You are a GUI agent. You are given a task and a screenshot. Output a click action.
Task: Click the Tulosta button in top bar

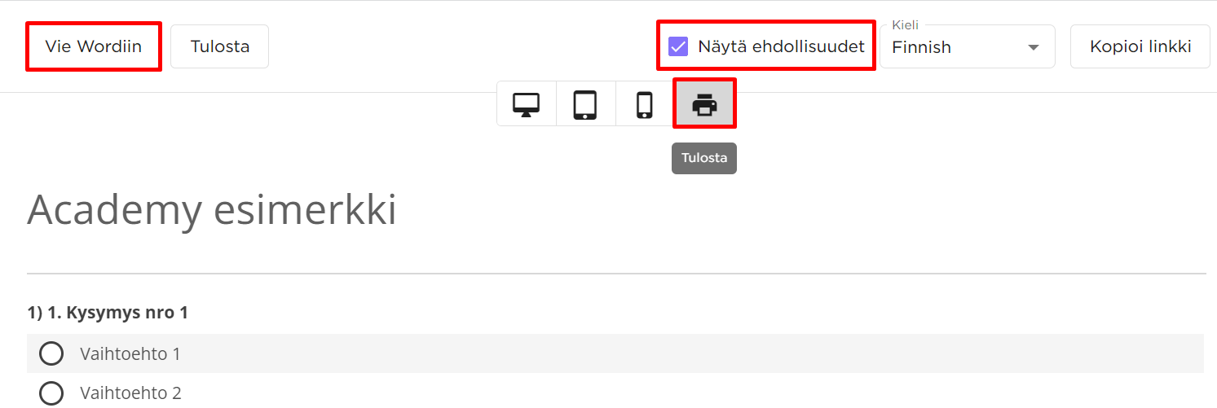point(219,46)
